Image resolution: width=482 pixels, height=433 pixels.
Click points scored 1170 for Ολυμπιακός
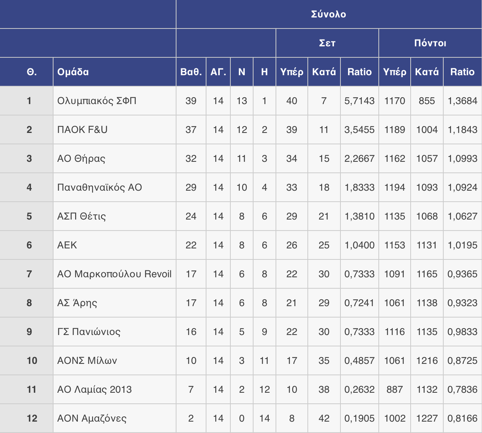pos(395,101)
